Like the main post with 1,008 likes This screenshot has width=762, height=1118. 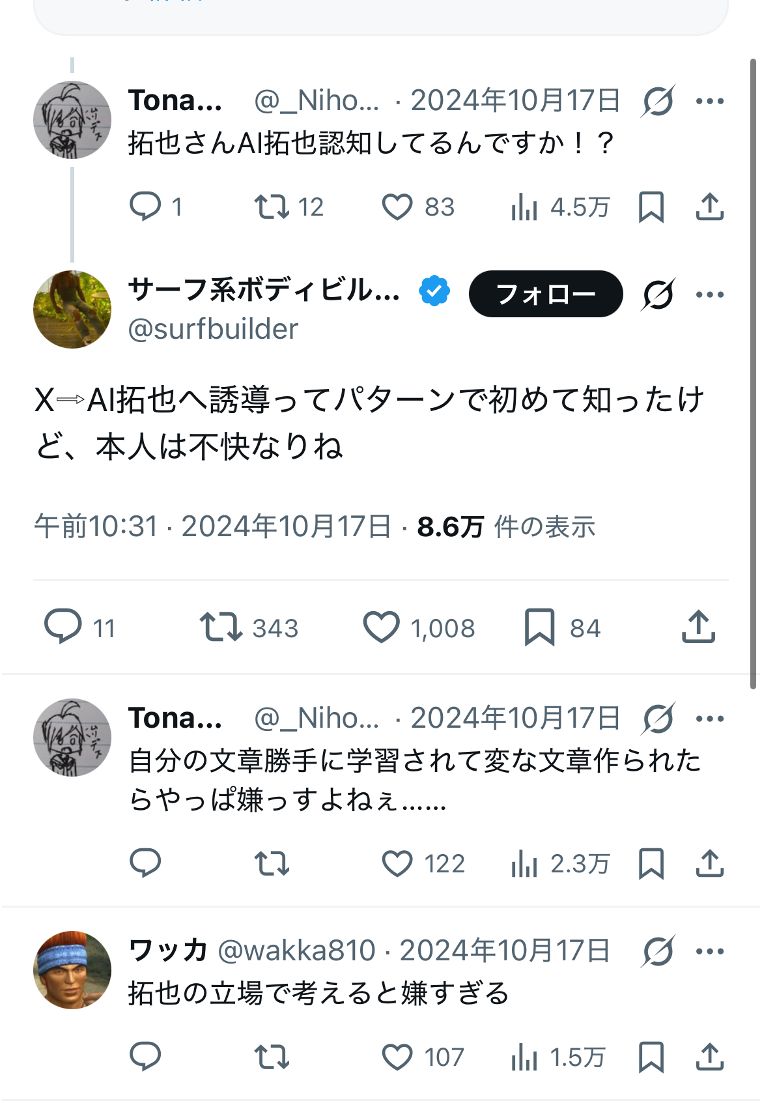point(381,627)
